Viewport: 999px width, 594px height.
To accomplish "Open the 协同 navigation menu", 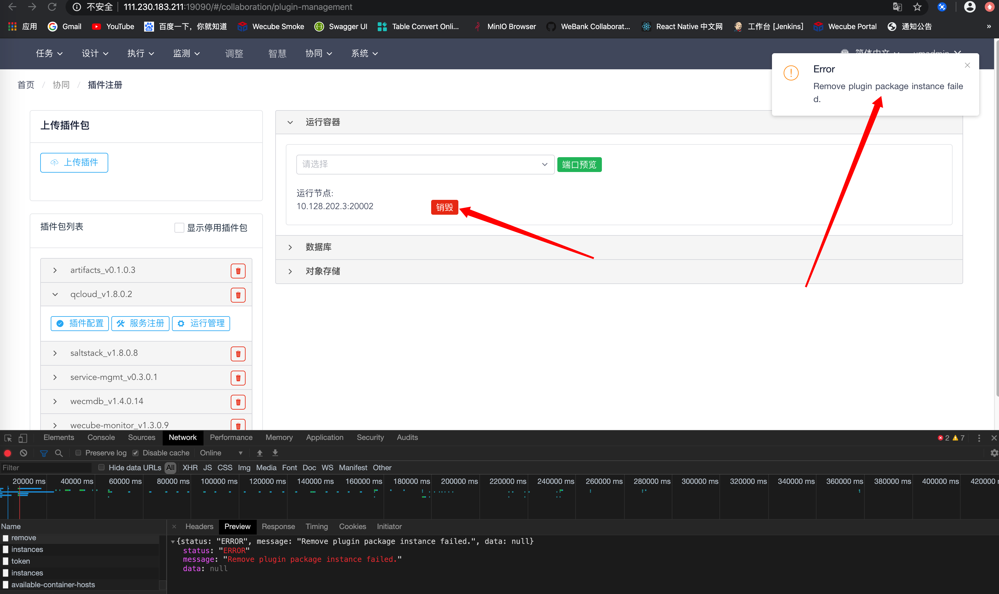I will (x=319, y=53).
